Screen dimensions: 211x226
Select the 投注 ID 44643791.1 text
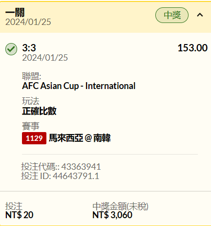60,176
